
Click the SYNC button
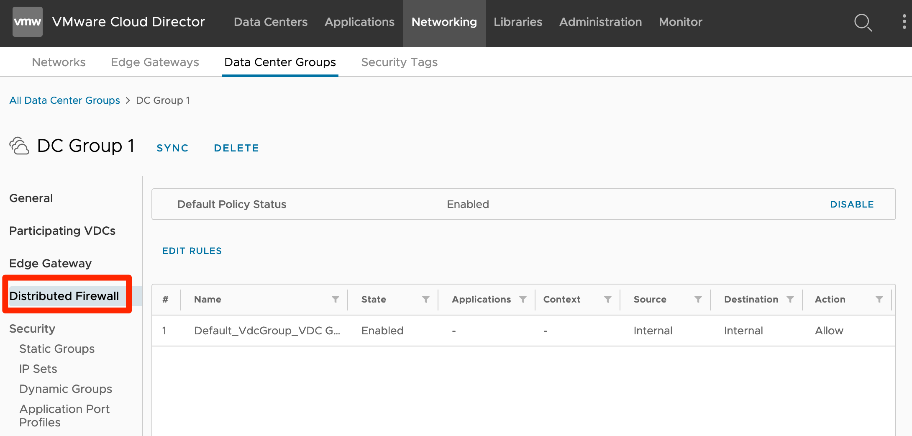(x=172, y=148)
